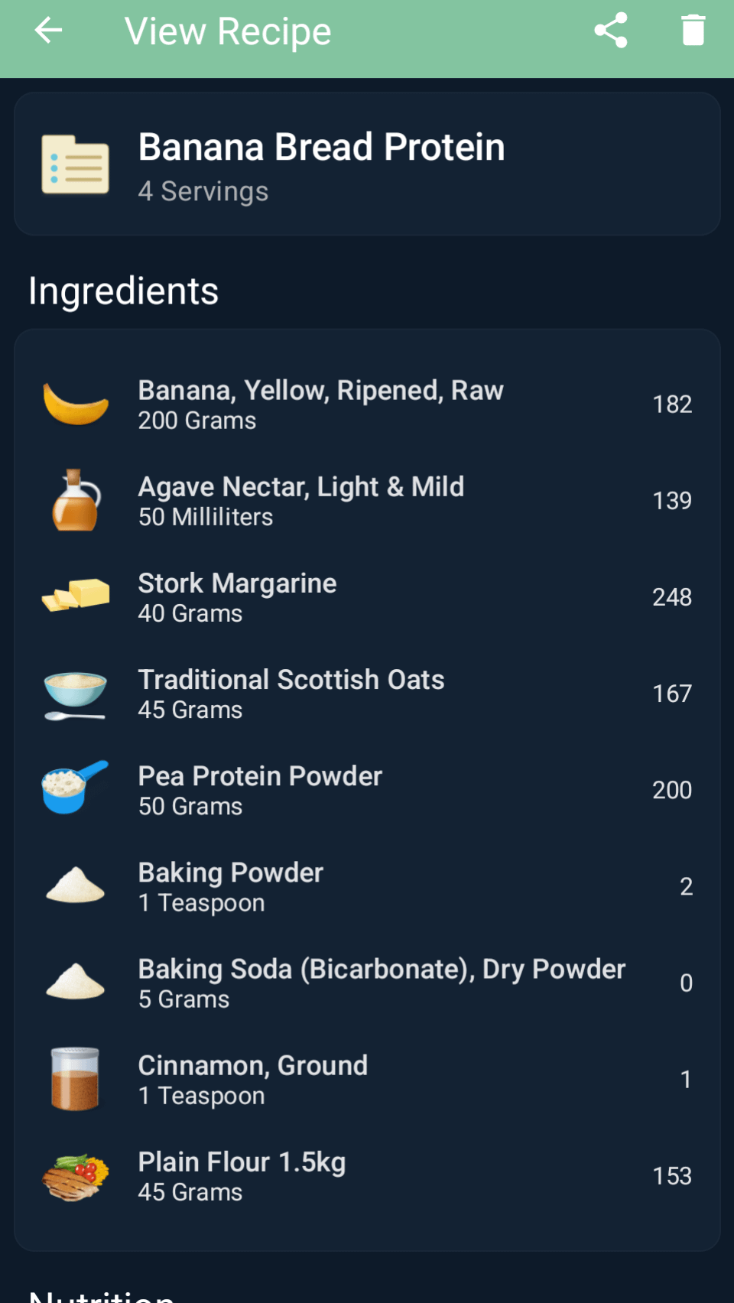Delete recipe using trash icon

coord(693,31)
